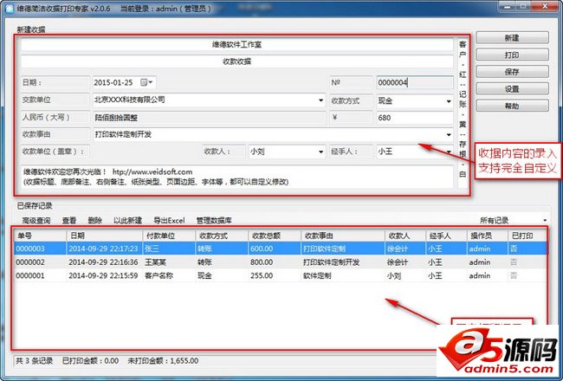Click the 打印 button
The width and height of the screenshot is (563, 381).
513,55
